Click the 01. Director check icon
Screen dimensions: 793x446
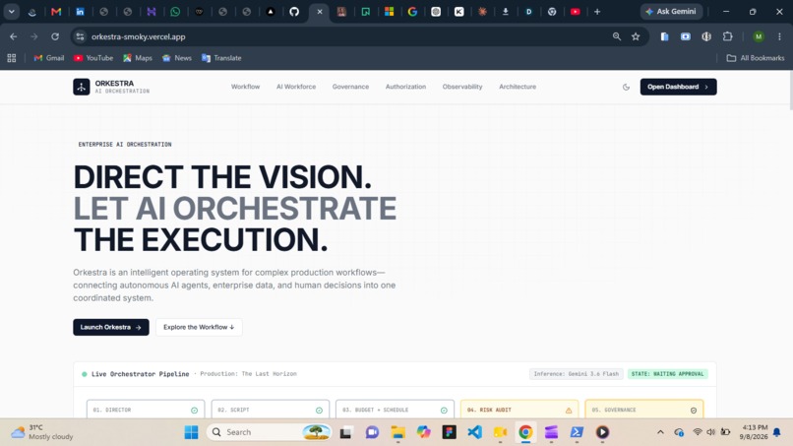tap(194, 410)
